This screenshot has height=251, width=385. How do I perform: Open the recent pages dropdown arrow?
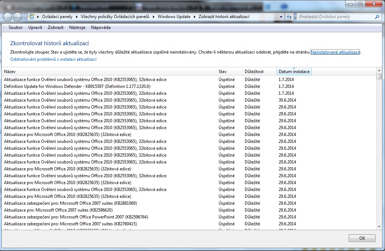(24, 17)
